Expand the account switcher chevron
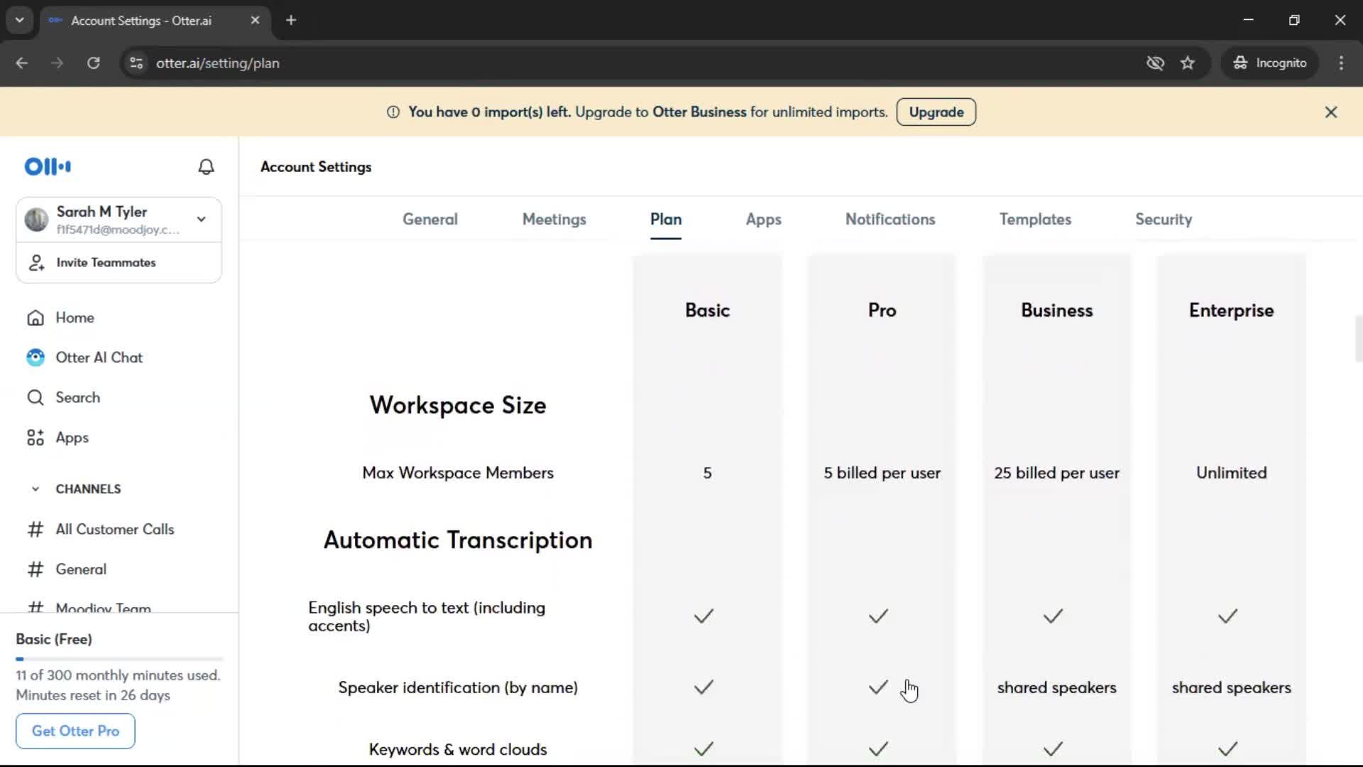 (x=202, y=219)
